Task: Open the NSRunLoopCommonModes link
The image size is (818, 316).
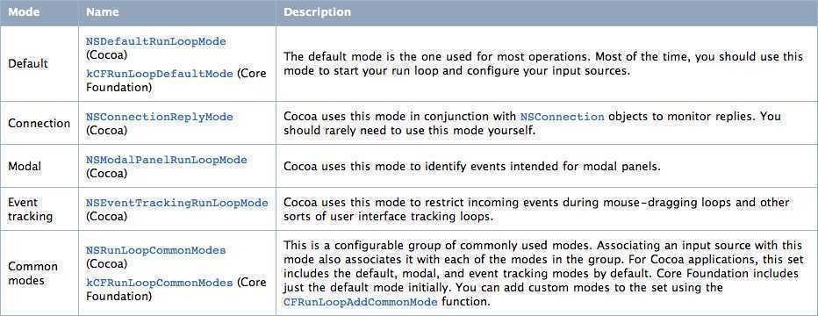Action: tap(156, 250)
